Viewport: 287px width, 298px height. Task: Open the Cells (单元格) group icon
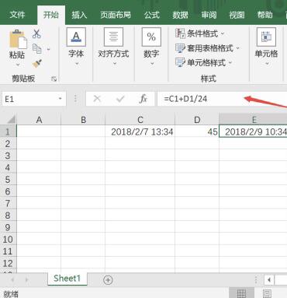pos(266,37)
